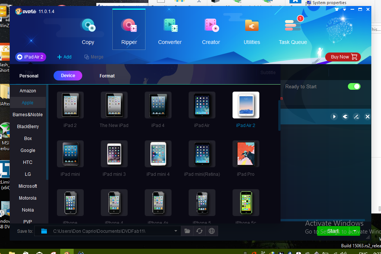
Task: Select Nokia in the brand list
Action: pyautogui.click(x=28, y=210)
